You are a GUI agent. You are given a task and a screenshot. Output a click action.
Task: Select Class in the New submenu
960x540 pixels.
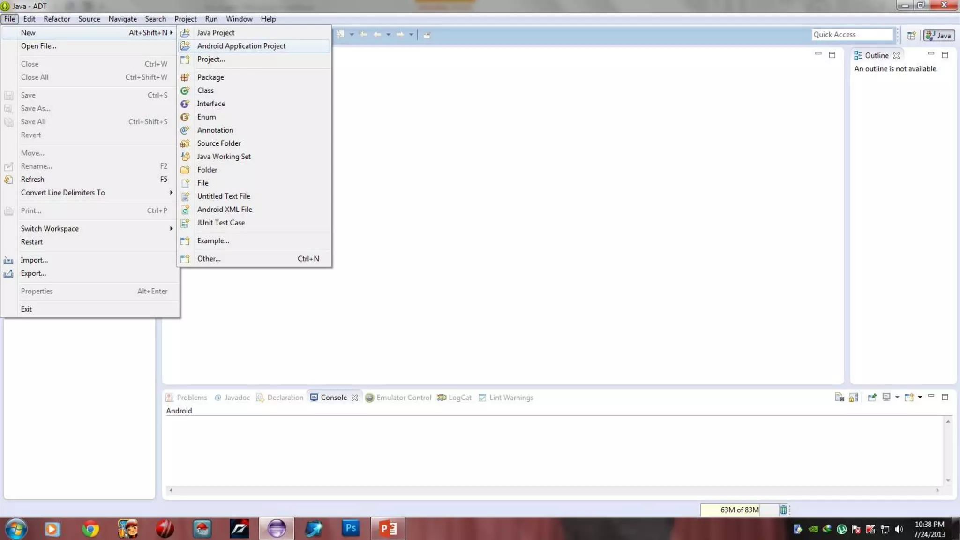pos(205,90)
